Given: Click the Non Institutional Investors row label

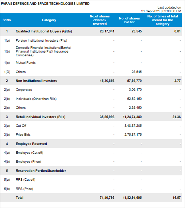Looking at the screenshot, I should (36, 81).
